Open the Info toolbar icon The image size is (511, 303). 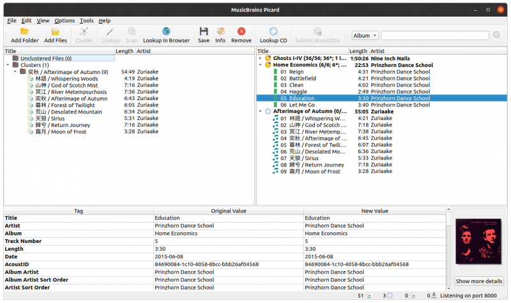point(220,31)
